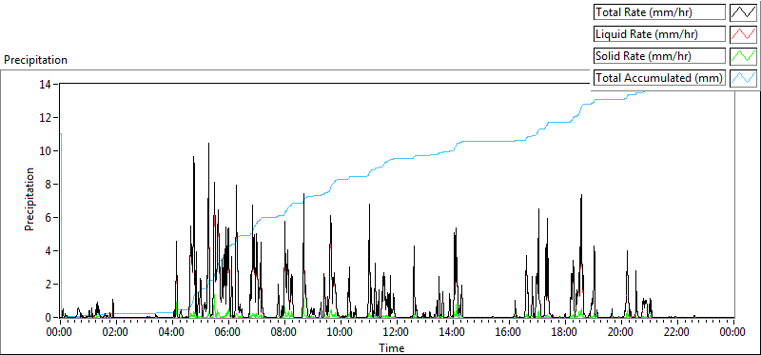Click the 14:00 time axis label
The height and width of the screenshot is (355, 761).
click(453, 332)
